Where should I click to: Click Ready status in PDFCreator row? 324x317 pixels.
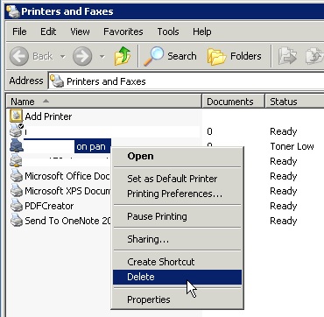pos(284,206)
